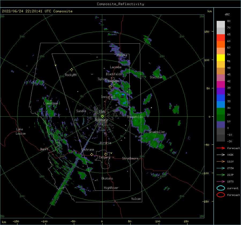Click the Olds city label
The height and width of the screenshot is (225, 241).
[102, 112]
